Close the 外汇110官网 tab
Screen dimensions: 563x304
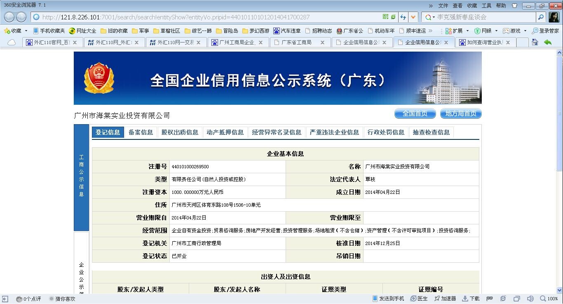75,42
